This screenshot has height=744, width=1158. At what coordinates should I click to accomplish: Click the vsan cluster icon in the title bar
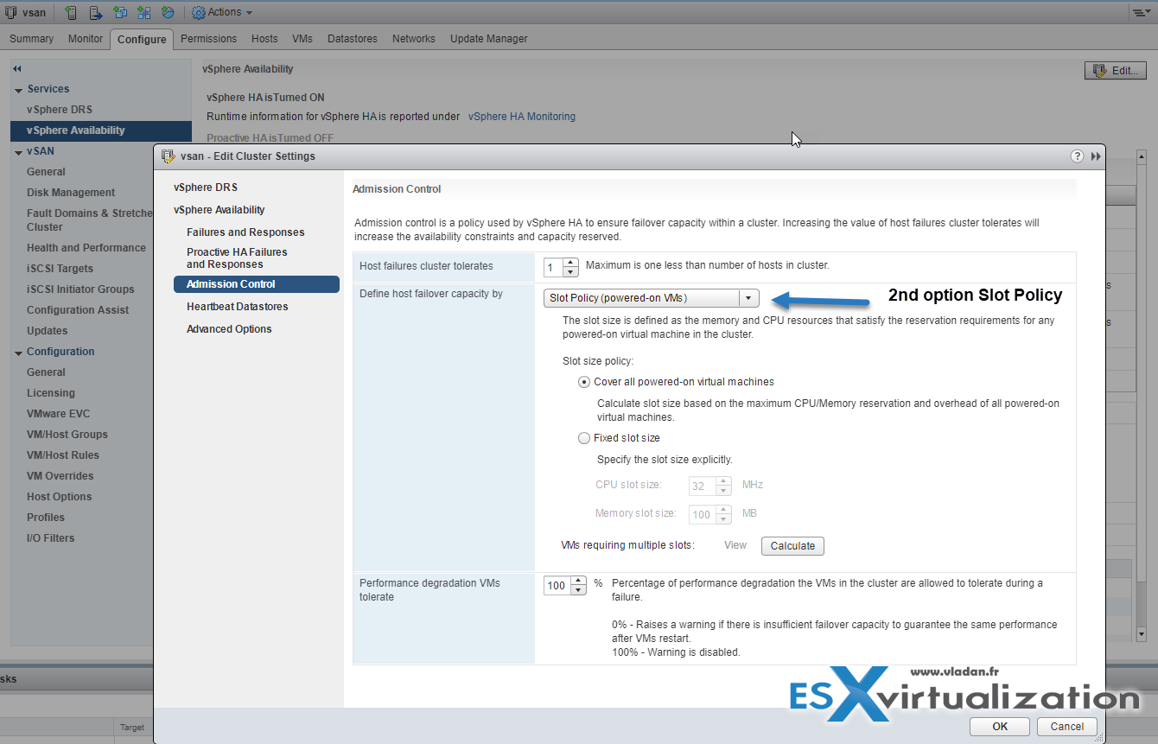coord(11,12)
